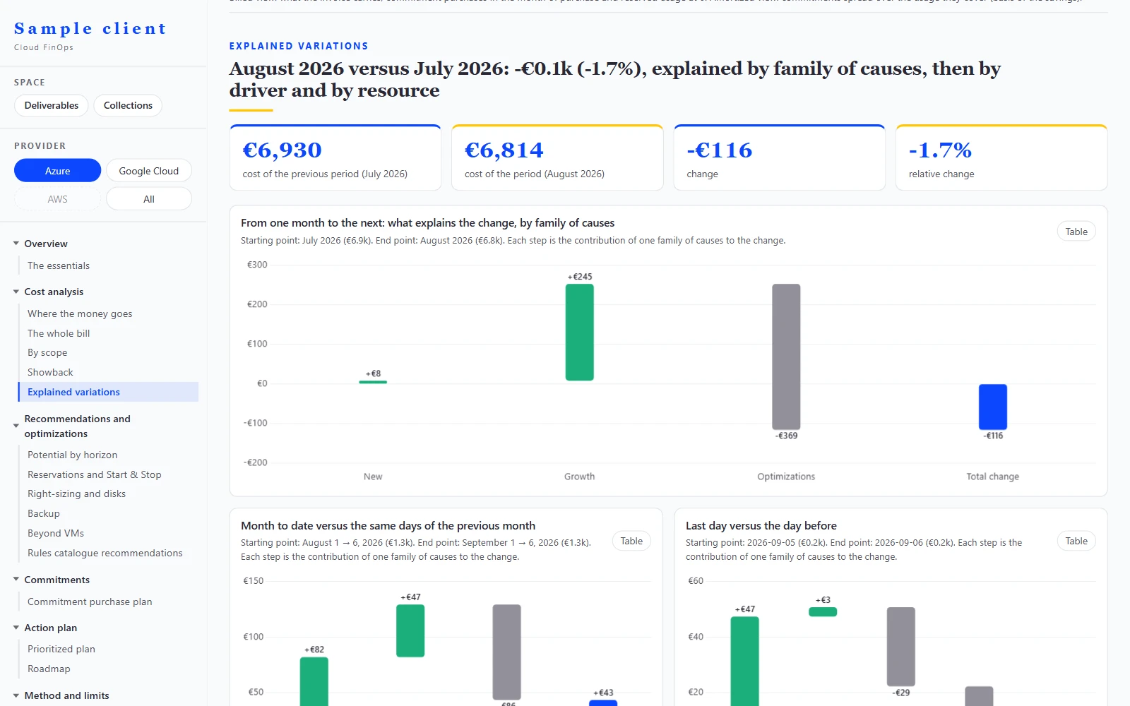This screenshot has height=706, width=1130.
Task: Select the AWS provider
Action: tap(58, 199)
